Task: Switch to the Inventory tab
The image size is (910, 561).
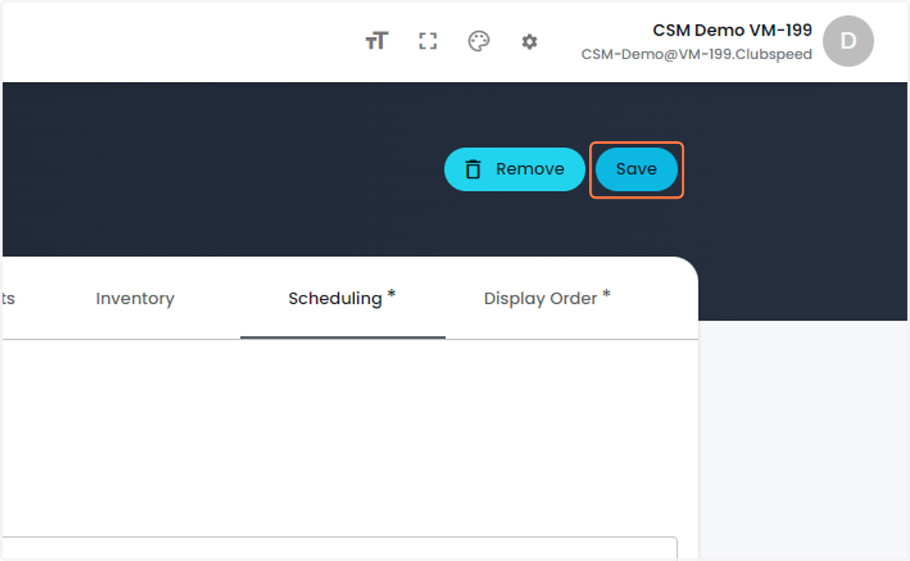Action: (135, 299)
